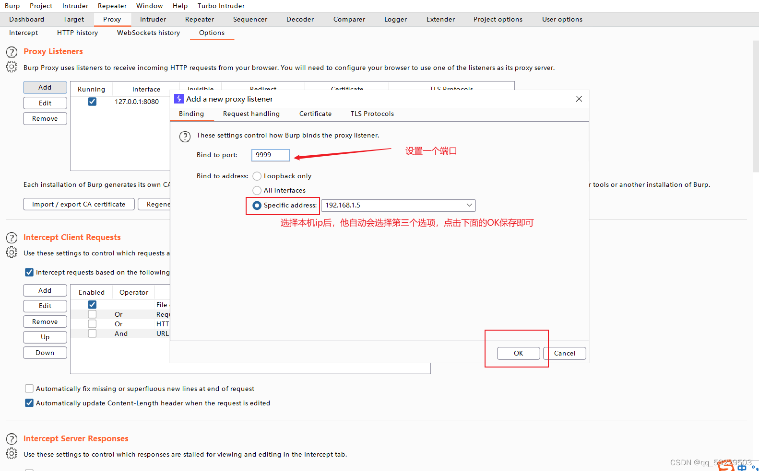Click Add under Intercept Client Requests
The height and width of the screenshot is (471, 759).
point(45,290)
